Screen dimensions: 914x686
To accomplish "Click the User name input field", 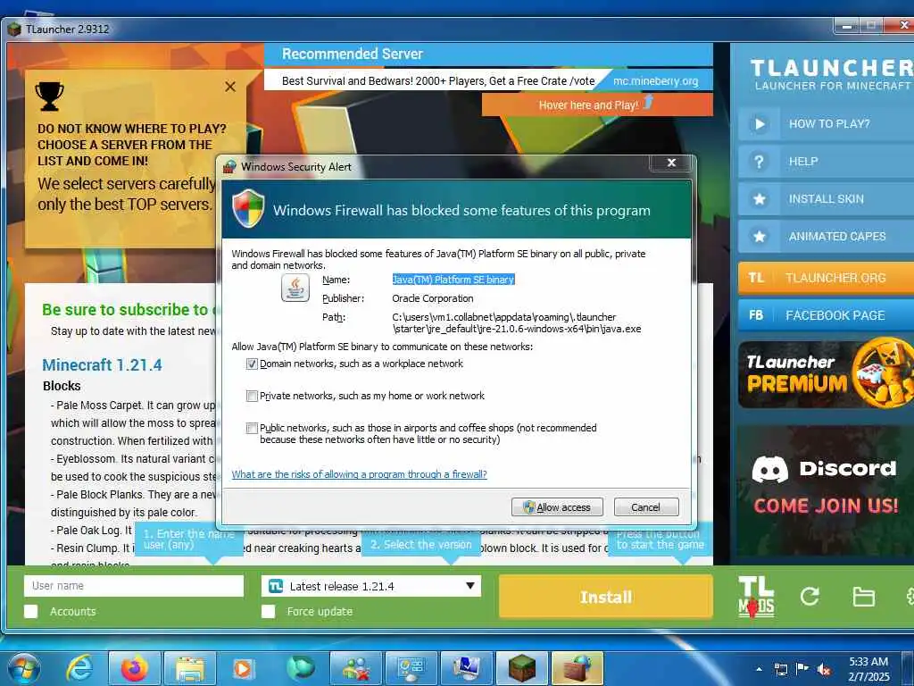I will [x=134, y=586].
